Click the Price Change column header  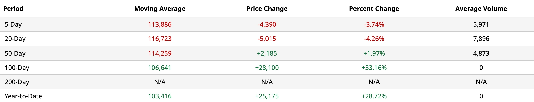(267, 9)
